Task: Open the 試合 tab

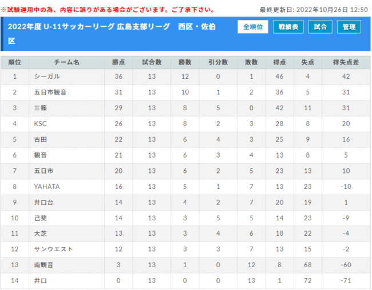Action: coord(320,27)
